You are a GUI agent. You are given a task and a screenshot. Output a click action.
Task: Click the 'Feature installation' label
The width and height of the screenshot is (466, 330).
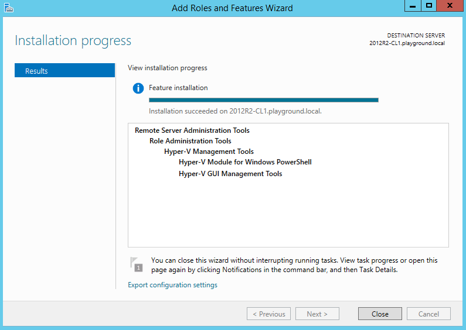coord(178,88)
